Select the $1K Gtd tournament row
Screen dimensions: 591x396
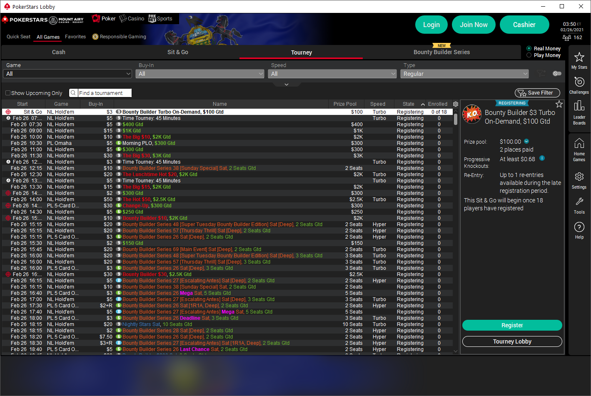[227, 131]
